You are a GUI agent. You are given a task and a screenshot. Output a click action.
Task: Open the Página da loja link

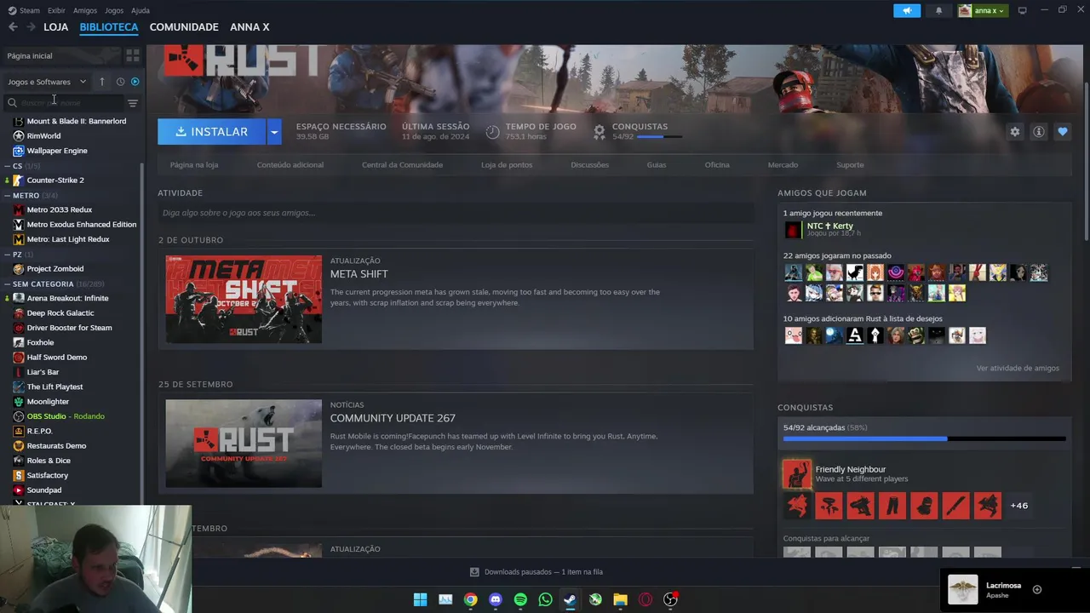click(194, 165)
